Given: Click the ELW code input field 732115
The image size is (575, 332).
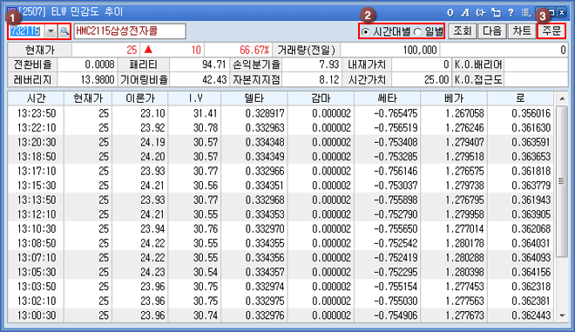Looking at the screenshot, I should coord(26,31).
